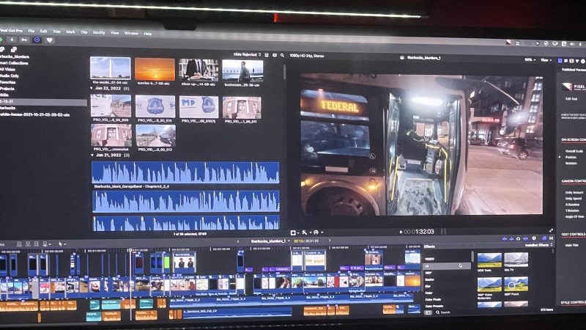Toggle the solo headphones button

[x=519, y=238]
